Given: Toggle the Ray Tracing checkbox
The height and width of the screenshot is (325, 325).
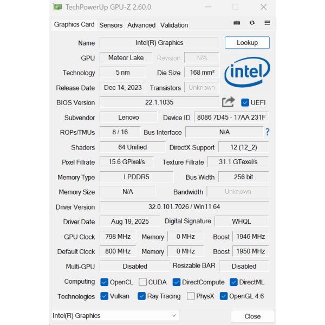Looking at the screenshot, I should pos(141,296).
